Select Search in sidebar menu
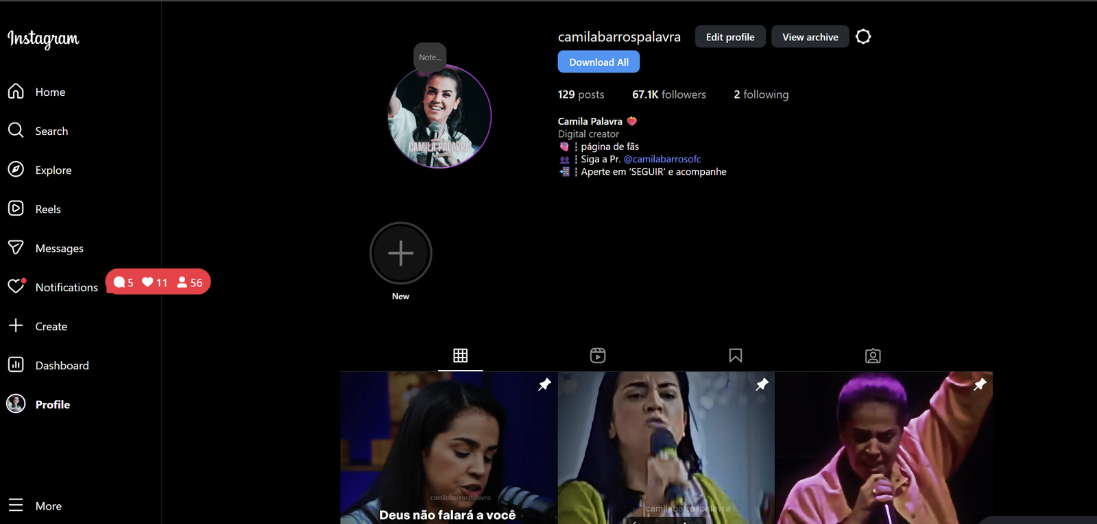 (52, 131)
